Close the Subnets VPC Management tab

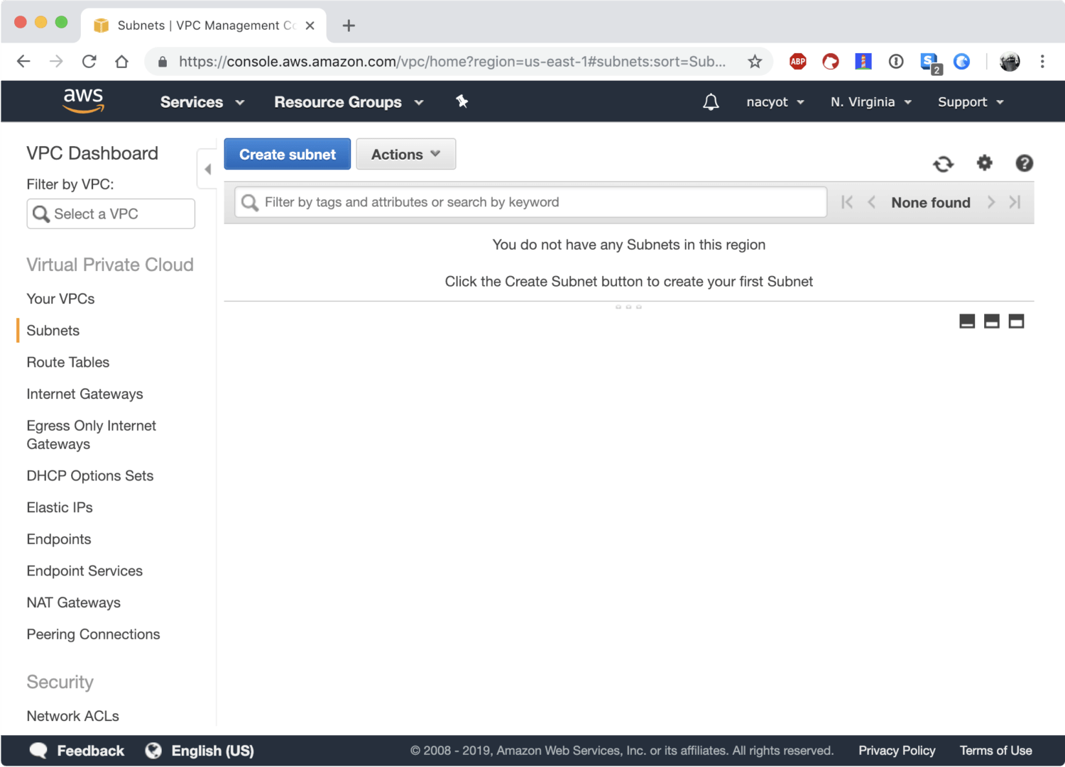(310, 26)
